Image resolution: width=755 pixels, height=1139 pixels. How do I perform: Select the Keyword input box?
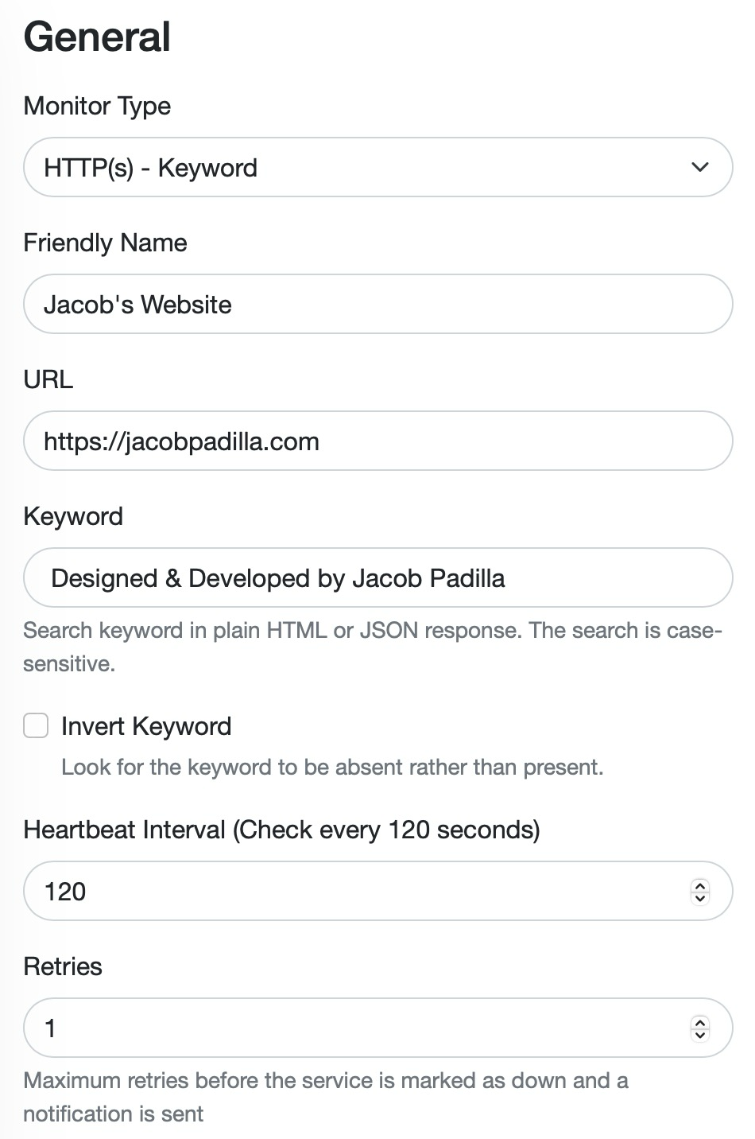(x=377, y=578)
